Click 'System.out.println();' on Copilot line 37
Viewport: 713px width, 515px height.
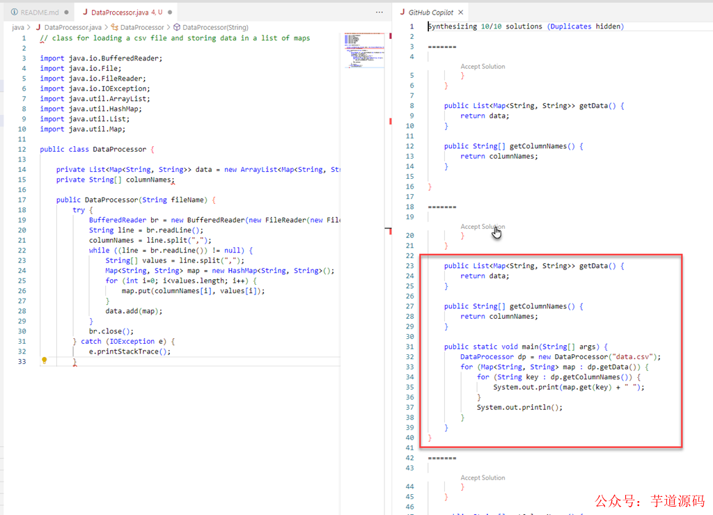[519, 407]
